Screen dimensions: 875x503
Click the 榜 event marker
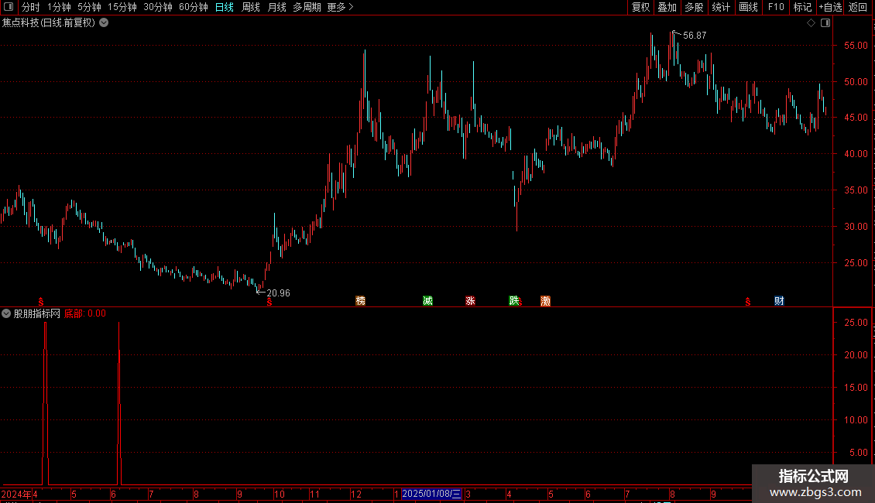pyautogui.click(x=361, y=300)
